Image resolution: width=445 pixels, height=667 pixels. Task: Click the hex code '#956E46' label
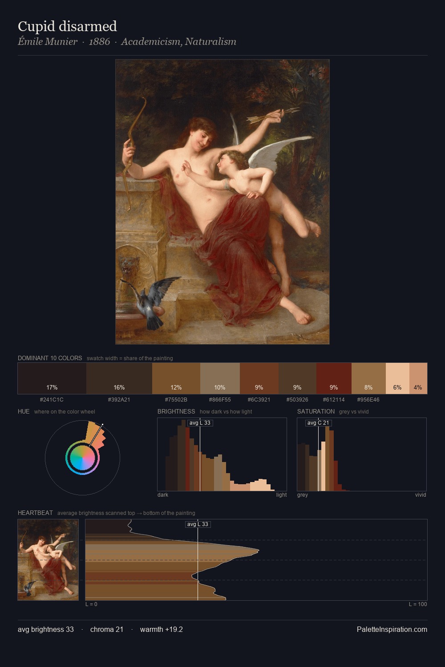[x=368, y=400]
